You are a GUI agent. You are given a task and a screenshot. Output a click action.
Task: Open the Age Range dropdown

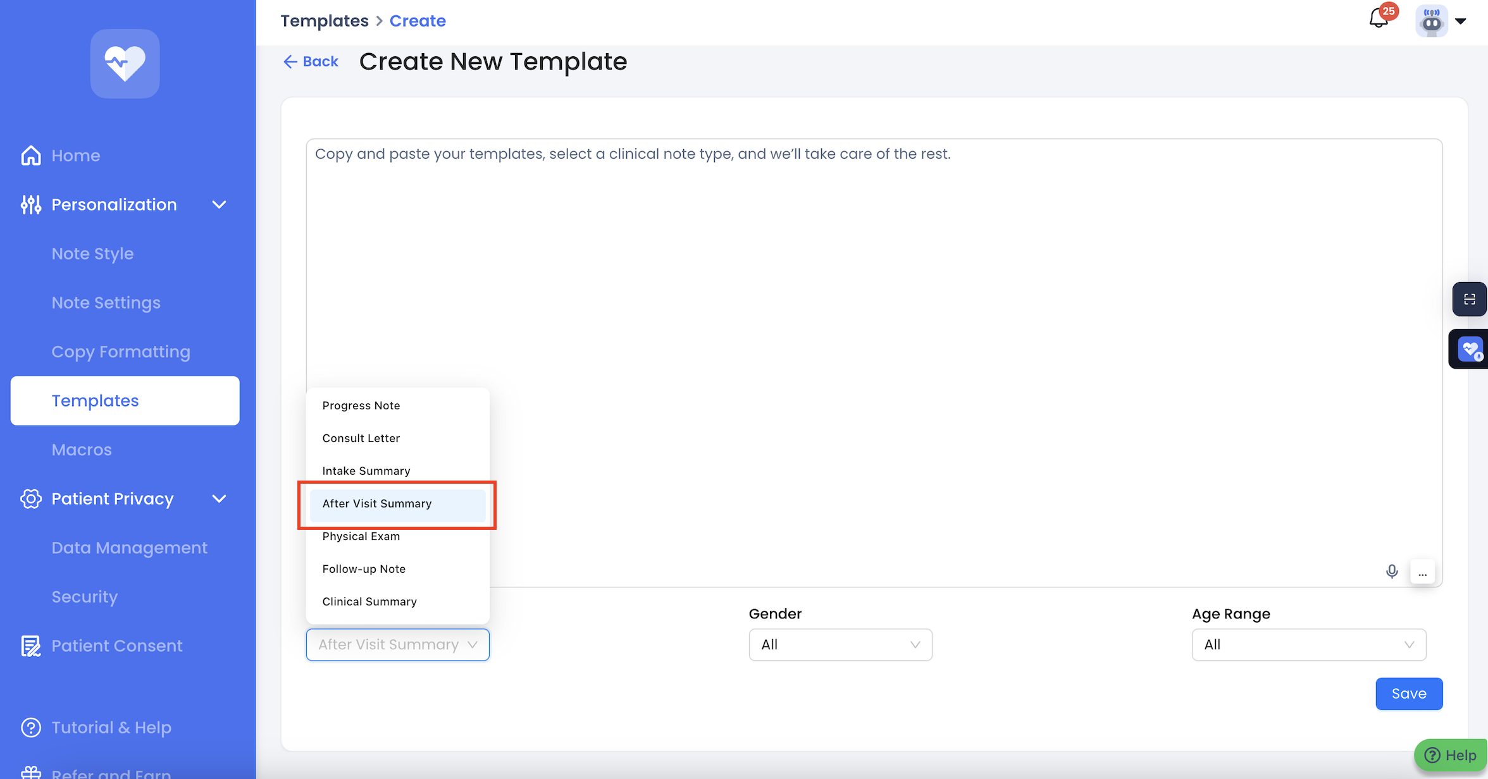tap(1308, 645)
